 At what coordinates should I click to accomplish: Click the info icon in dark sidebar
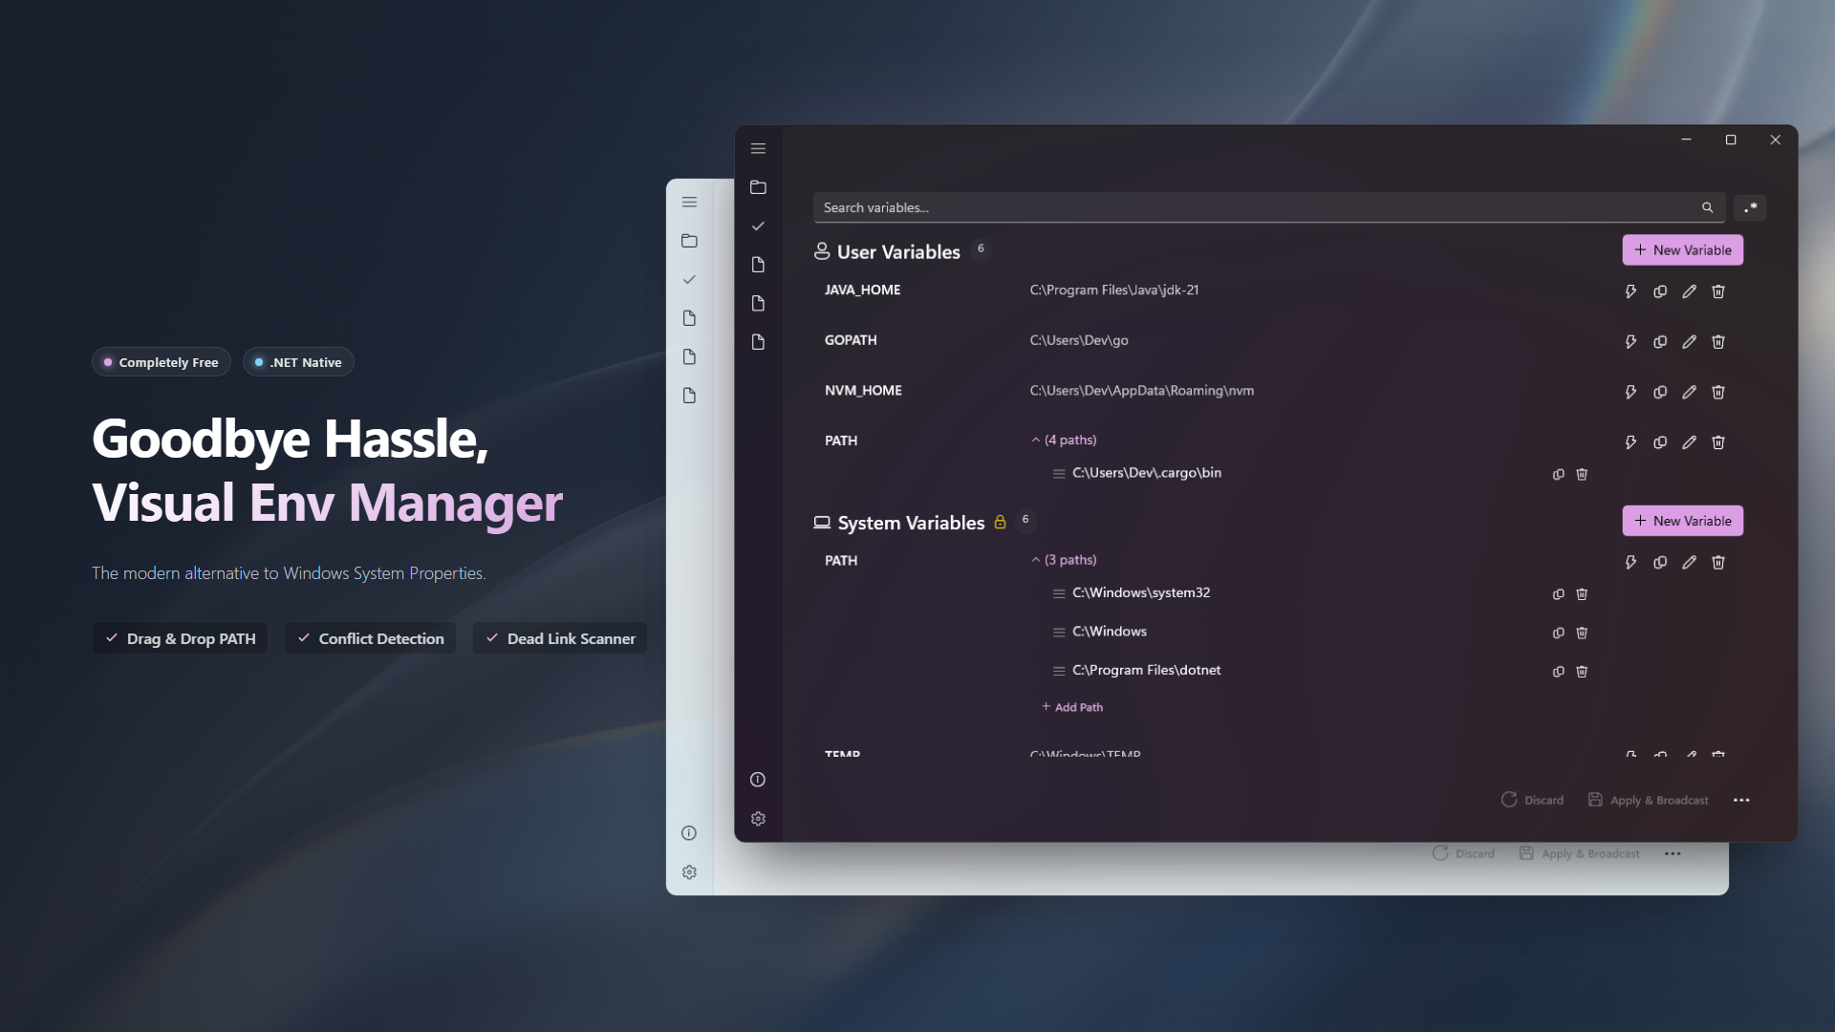[x=758, y=780]
